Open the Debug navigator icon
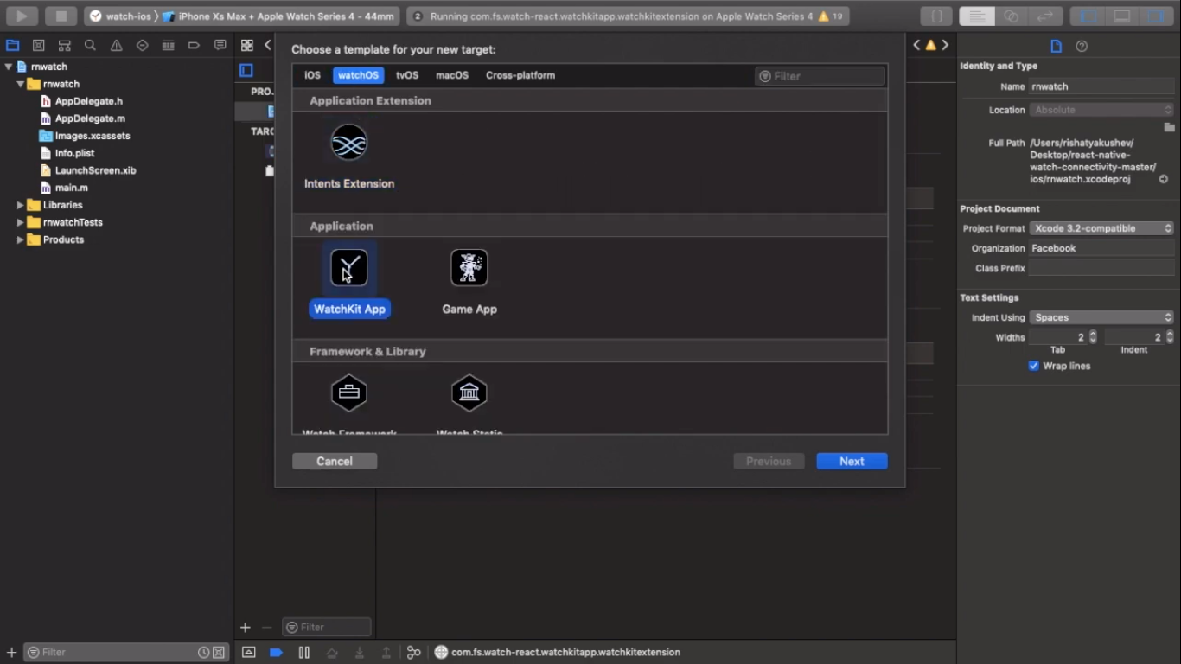1181x664 pixels. click(x=168, y=45)
